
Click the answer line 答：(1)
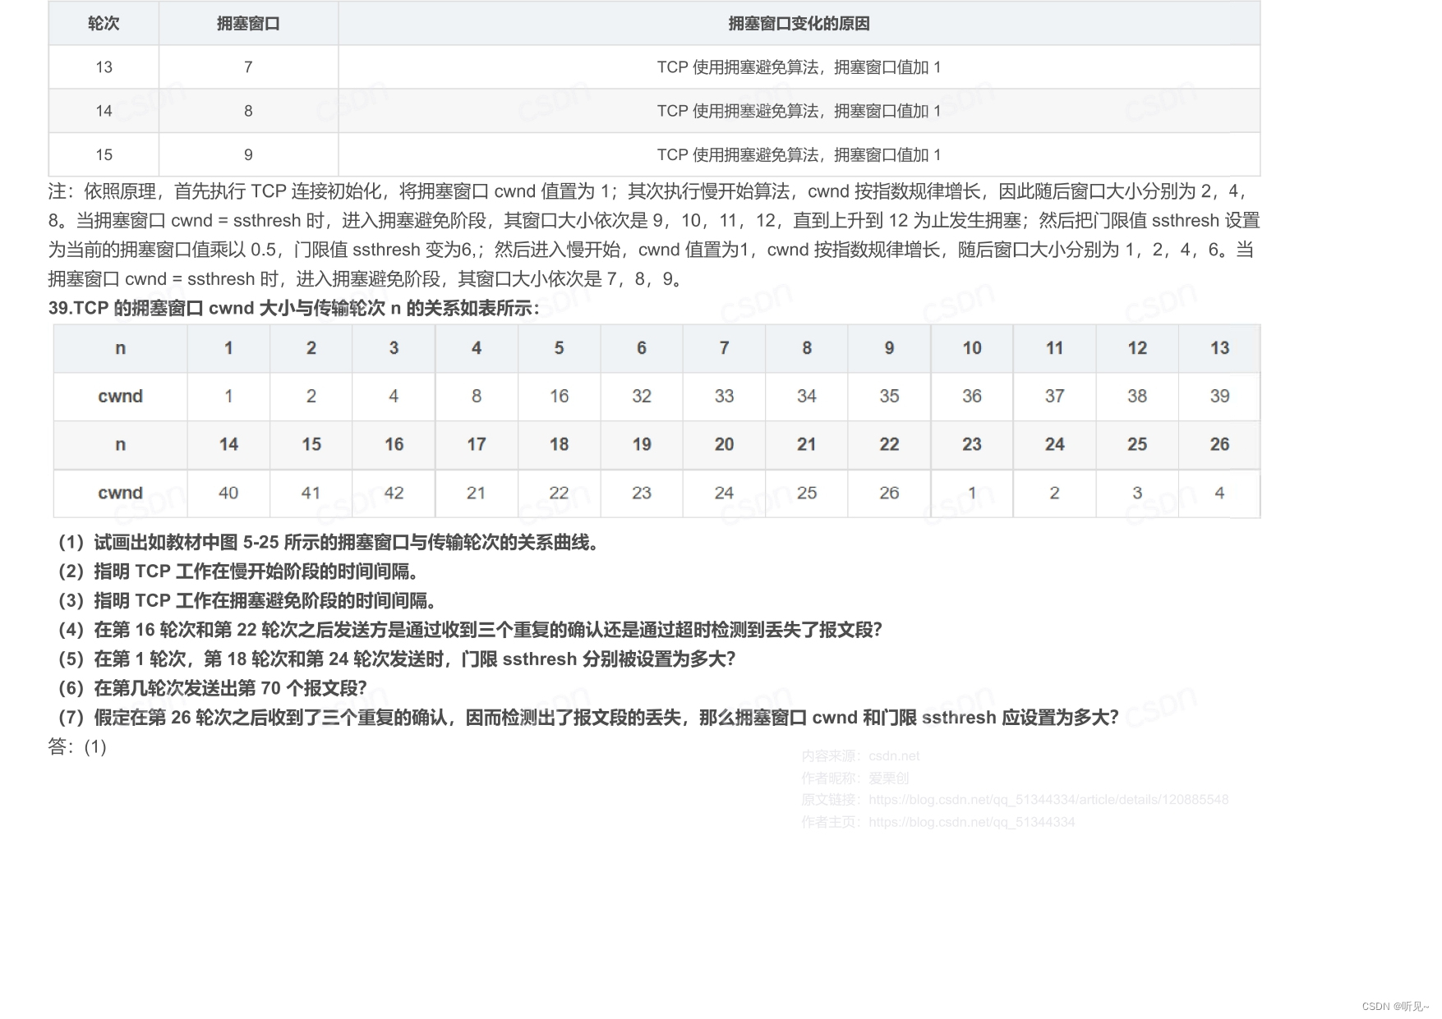78,746
